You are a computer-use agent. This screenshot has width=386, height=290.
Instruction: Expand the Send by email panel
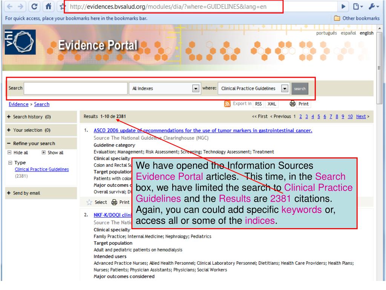click(x=41, y=193)
